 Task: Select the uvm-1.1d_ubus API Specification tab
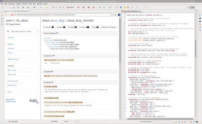[18, 11]
